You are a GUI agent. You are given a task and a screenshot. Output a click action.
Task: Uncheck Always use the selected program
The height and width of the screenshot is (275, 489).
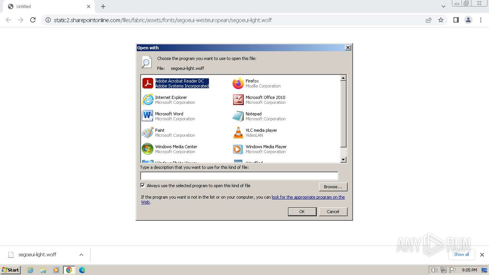[143, 186]
